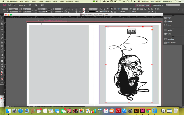The width and height of the screenshot is (184, 115).
Task: Click the search field in application bar
Action: click(x=173, y=5)
